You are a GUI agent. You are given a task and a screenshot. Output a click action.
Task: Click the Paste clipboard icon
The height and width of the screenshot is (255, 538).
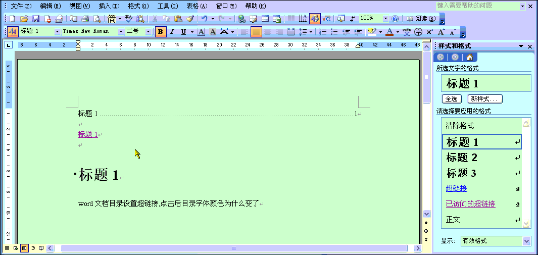[x=178, y=19]
